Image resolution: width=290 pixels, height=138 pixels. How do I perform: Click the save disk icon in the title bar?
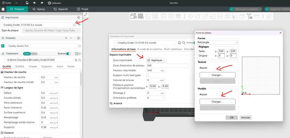(27, 3)
